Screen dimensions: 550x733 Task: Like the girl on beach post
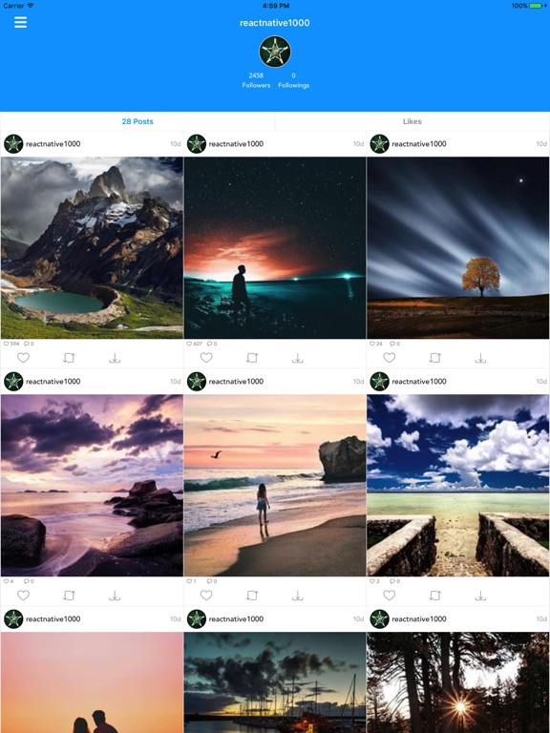click(x=206, y=596)
